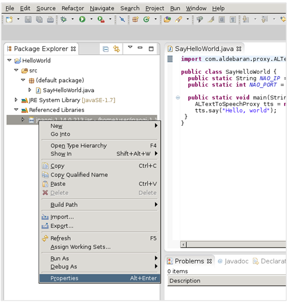Open dropdown next to Debug icon
The width and height of the screenshot is (288, 308).
click(x=72, y=19)
